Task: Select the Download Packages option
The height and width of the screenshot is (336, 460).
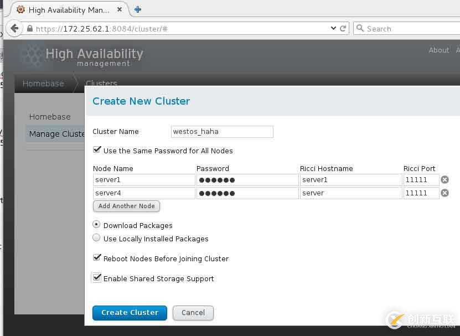Action: point(96,225)
